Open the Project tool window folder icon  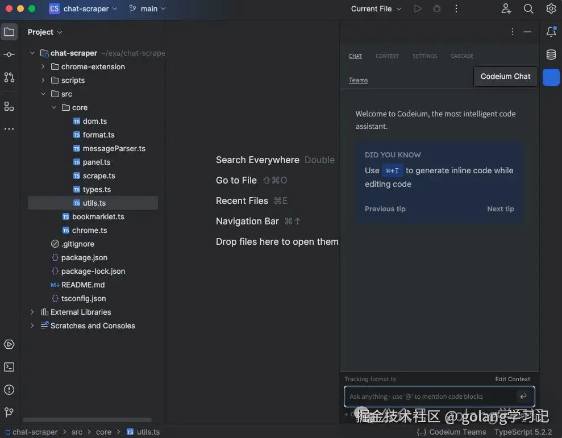point(9,32)
